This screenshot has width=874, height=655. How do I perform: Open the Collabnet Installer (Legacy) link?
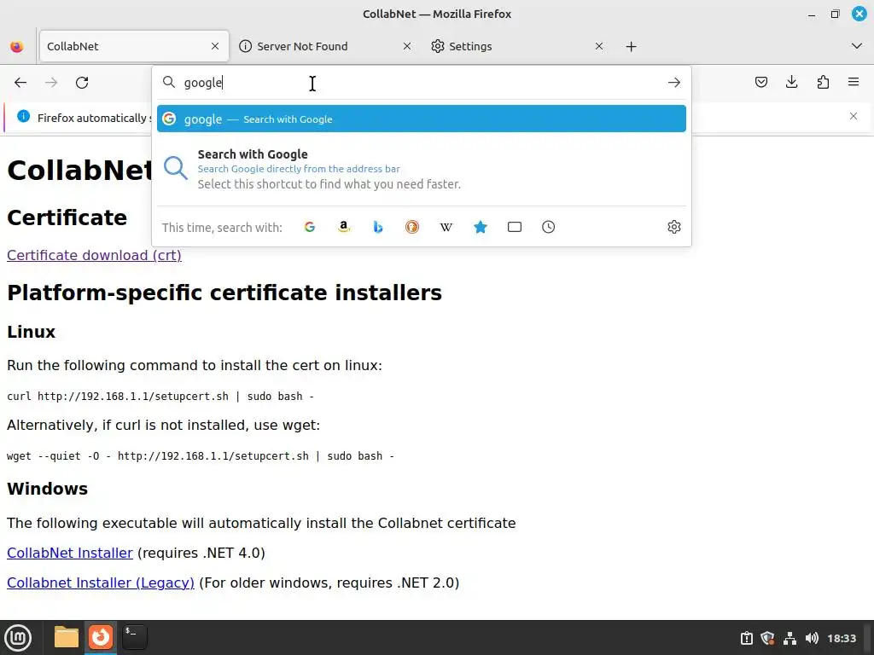(x=101, y=583)
